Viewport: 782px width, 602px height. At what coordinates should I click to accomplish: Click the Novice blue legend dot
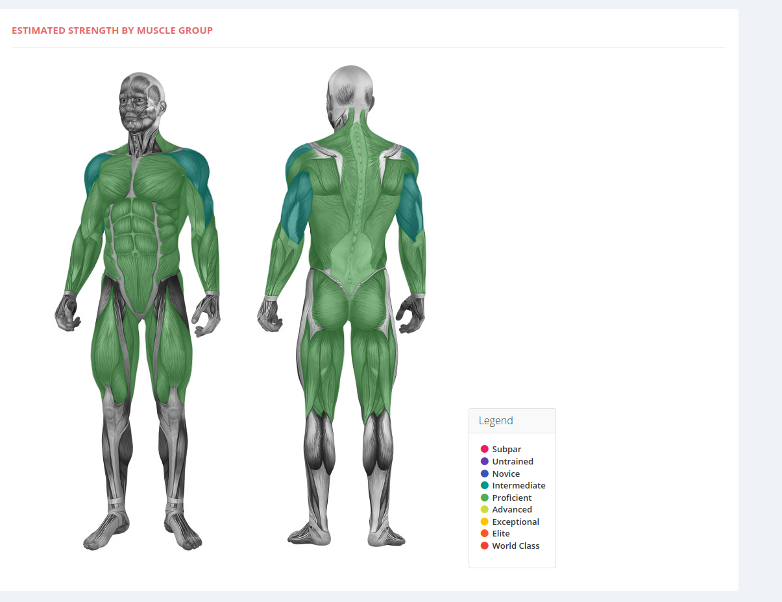(x=484, y=474)
